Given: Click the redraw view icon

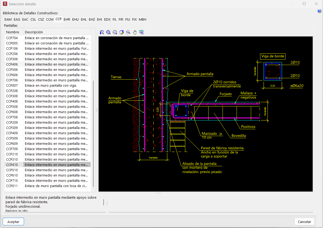Looking at the screenshot, I should tap(122, 32).
